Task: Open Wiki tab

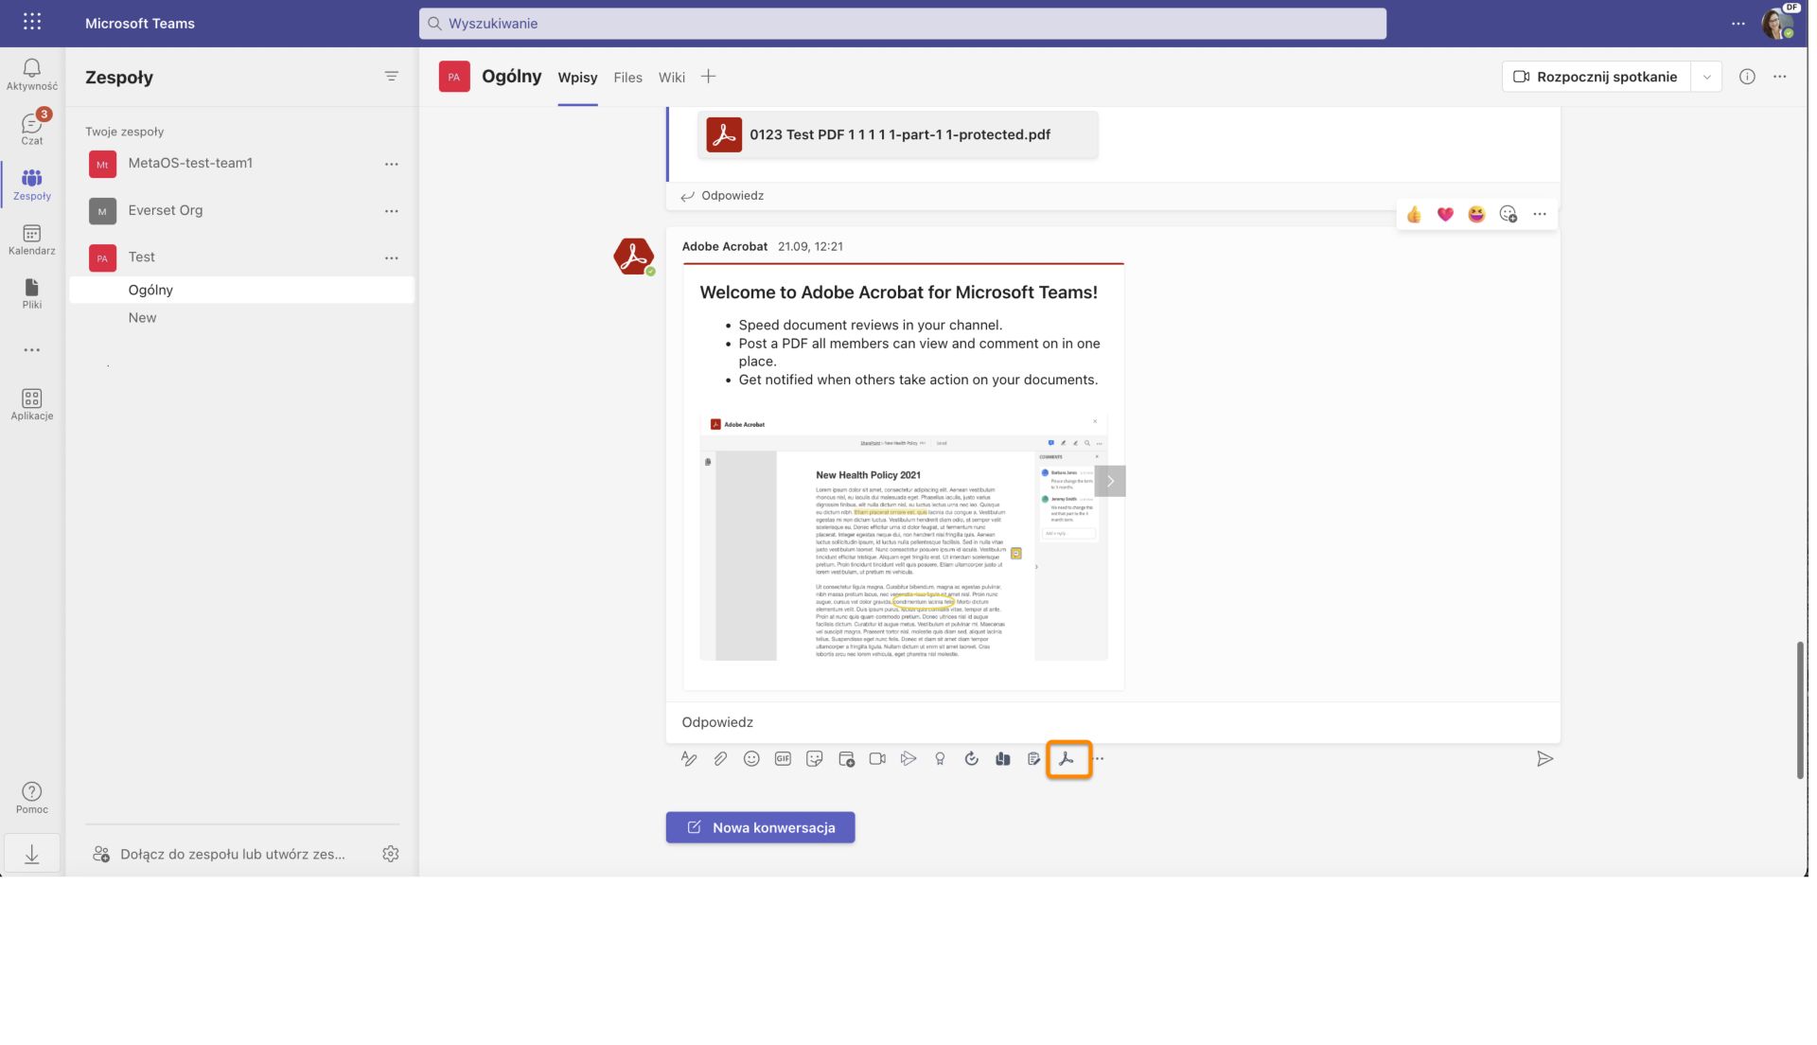Action: click(x=672, y=78)
